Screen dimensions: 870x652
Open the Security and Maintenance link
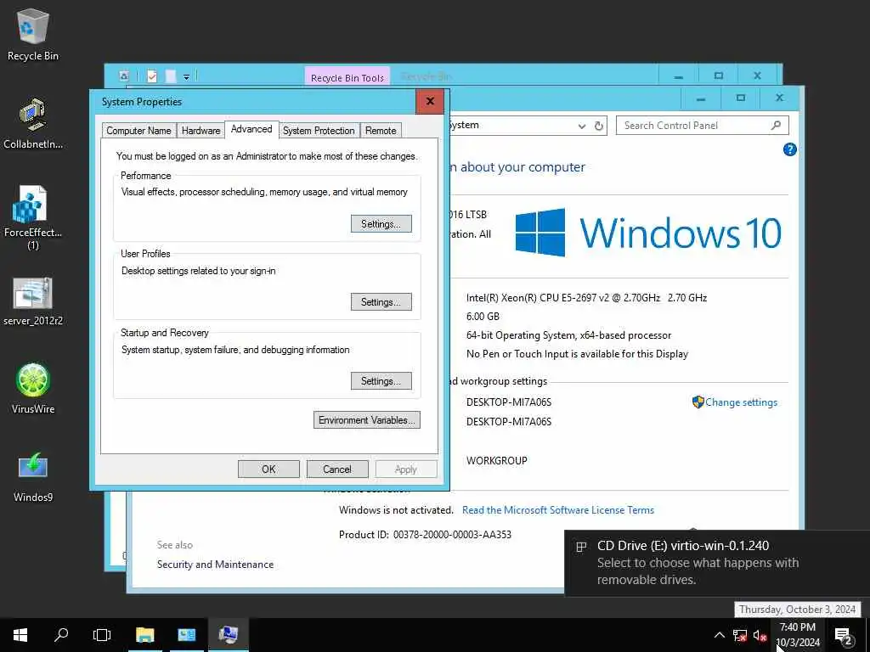coord(215,565)
